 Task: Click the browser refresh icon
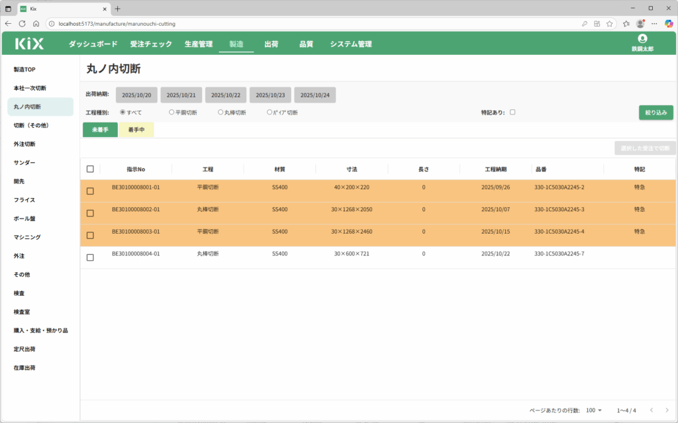click(22, 23)
